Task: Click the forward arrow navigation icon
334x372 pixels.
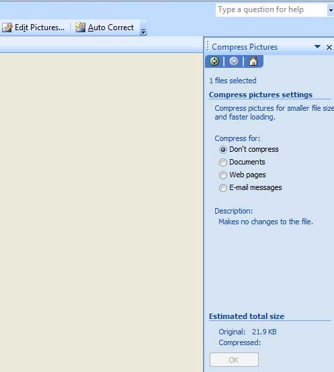Action: click(234, 62)
